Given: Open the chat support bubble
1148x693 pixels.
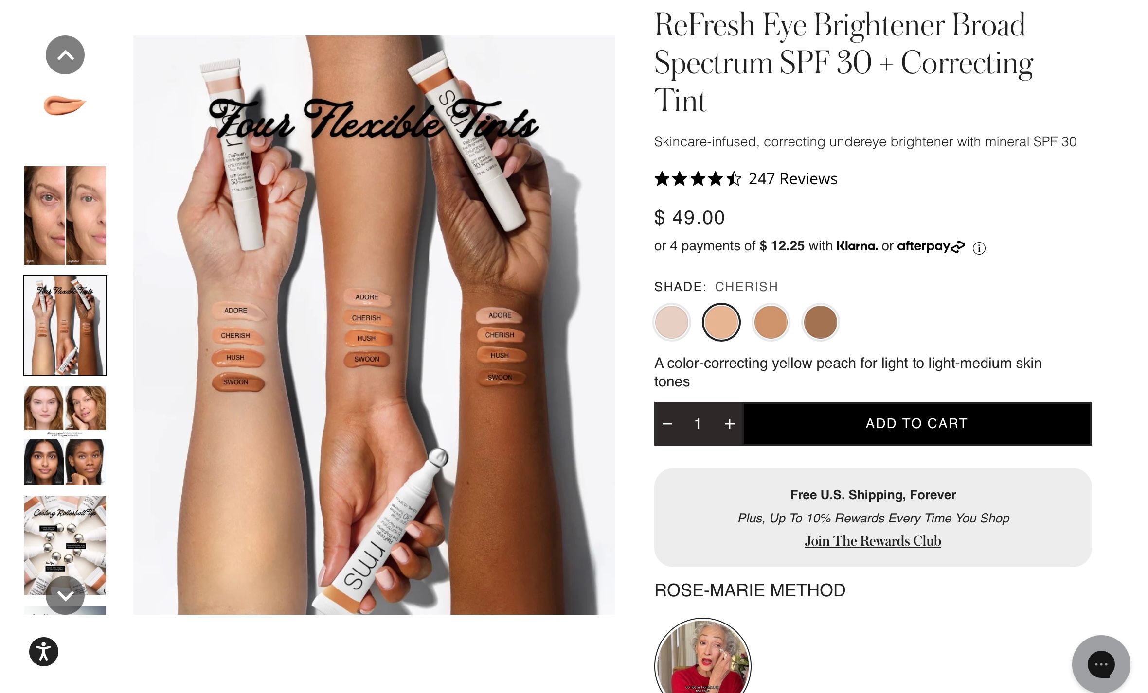Looking at the screenshot, I should [x=1101, y=664].
